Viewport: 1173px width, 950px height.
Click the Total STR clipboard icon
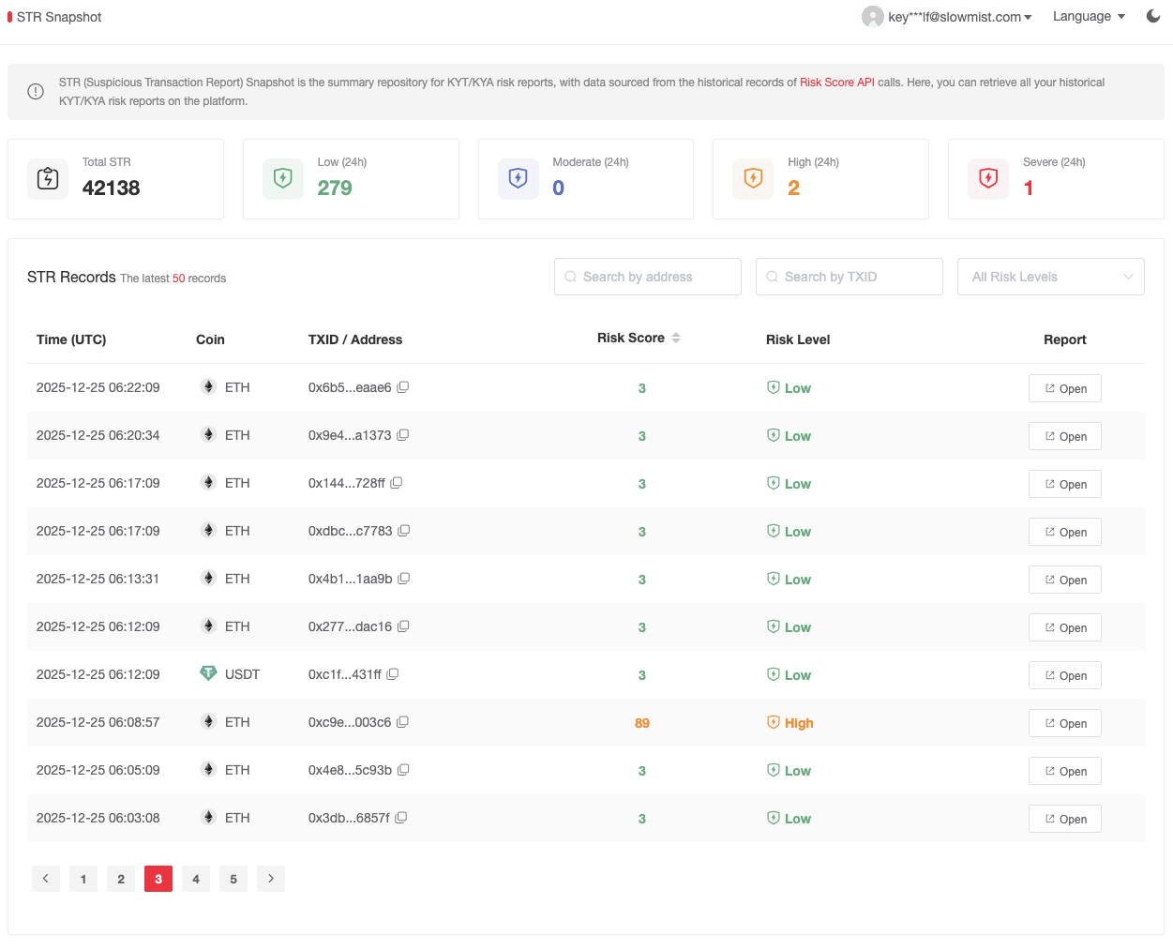coord(48,178)
